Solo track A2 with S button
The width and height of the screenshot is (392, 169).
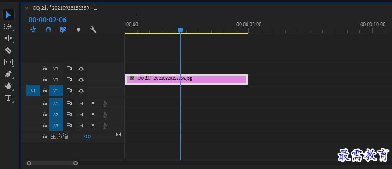(x=93, y=115)
